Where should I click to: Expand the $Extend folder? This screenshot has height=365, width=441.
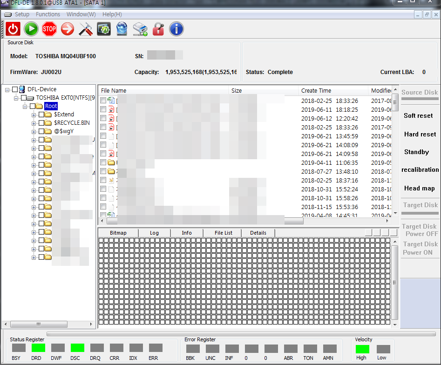coord(34,115)
